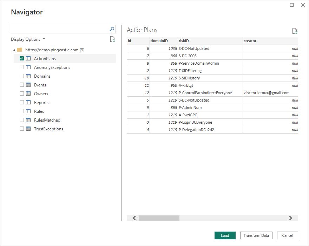
Task: Tick the Owners table checkbox
Action: click(22, 94)
